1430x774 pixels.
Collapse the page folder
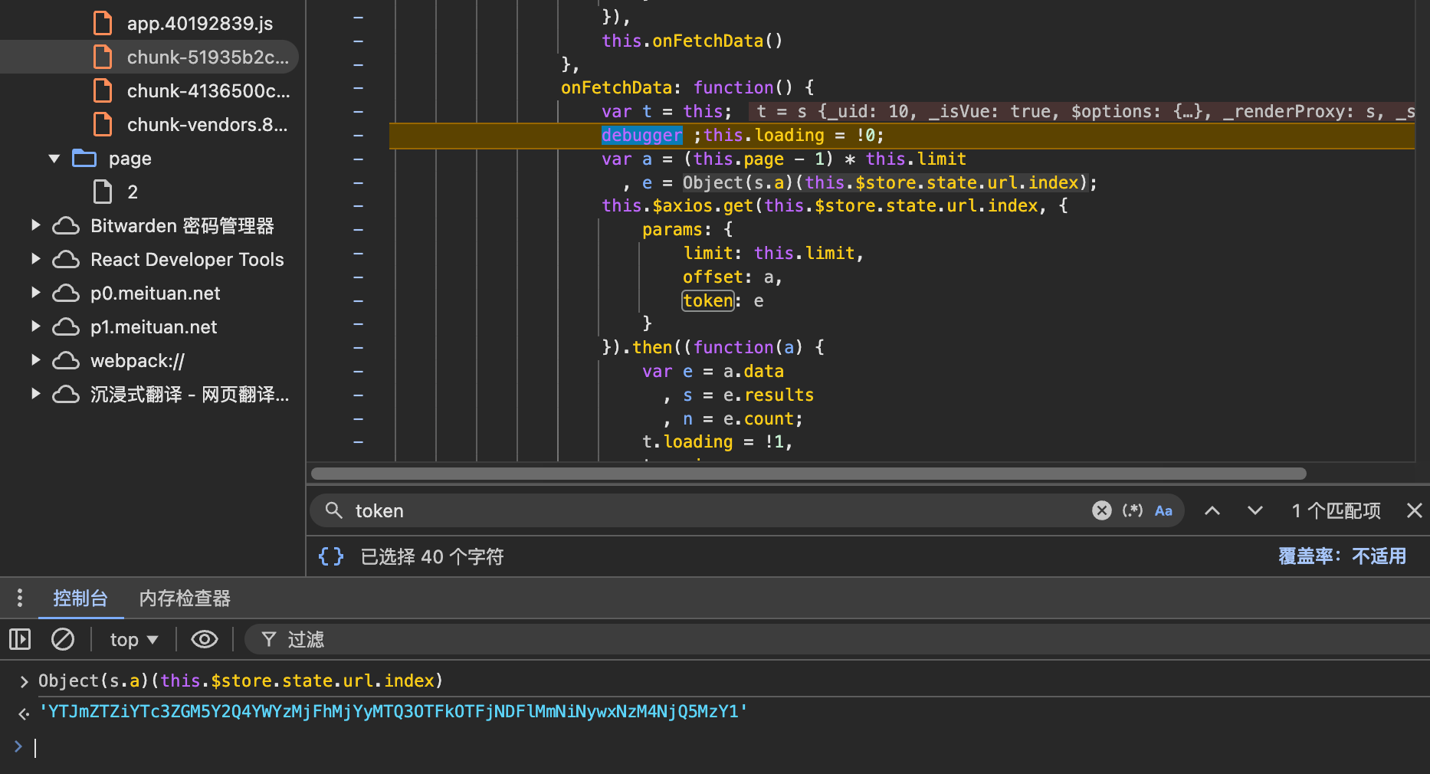[x=54, y=159]
